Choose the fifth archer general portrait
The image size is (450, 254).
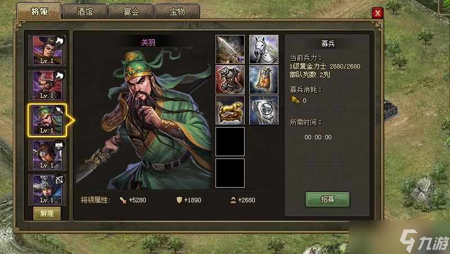click(x=47, y=190)
